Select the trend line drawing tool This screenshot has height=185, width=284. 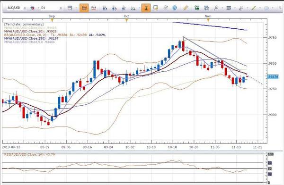click(x=254, y=8)
